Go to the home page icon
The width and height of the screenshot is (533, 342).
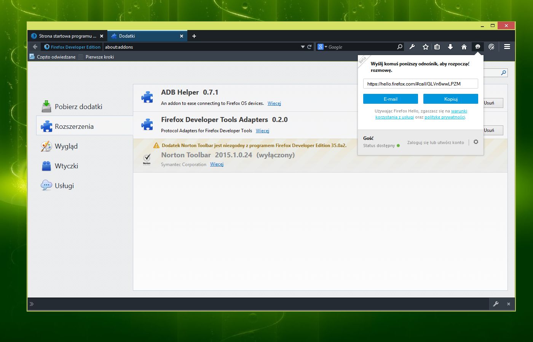tap(464, 47)
